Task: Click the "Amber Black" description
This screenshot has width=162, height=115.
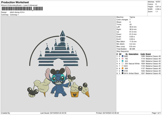Action: [x=134, y=73]
